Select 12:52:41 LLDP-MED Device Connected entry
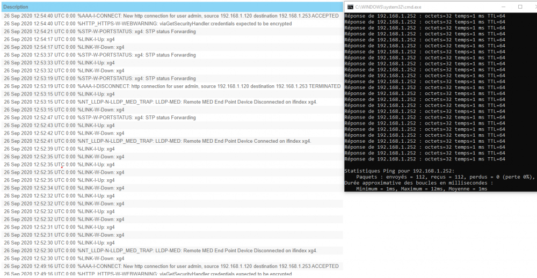This screenshot has height=278, width=537. (x=172, y=141)
